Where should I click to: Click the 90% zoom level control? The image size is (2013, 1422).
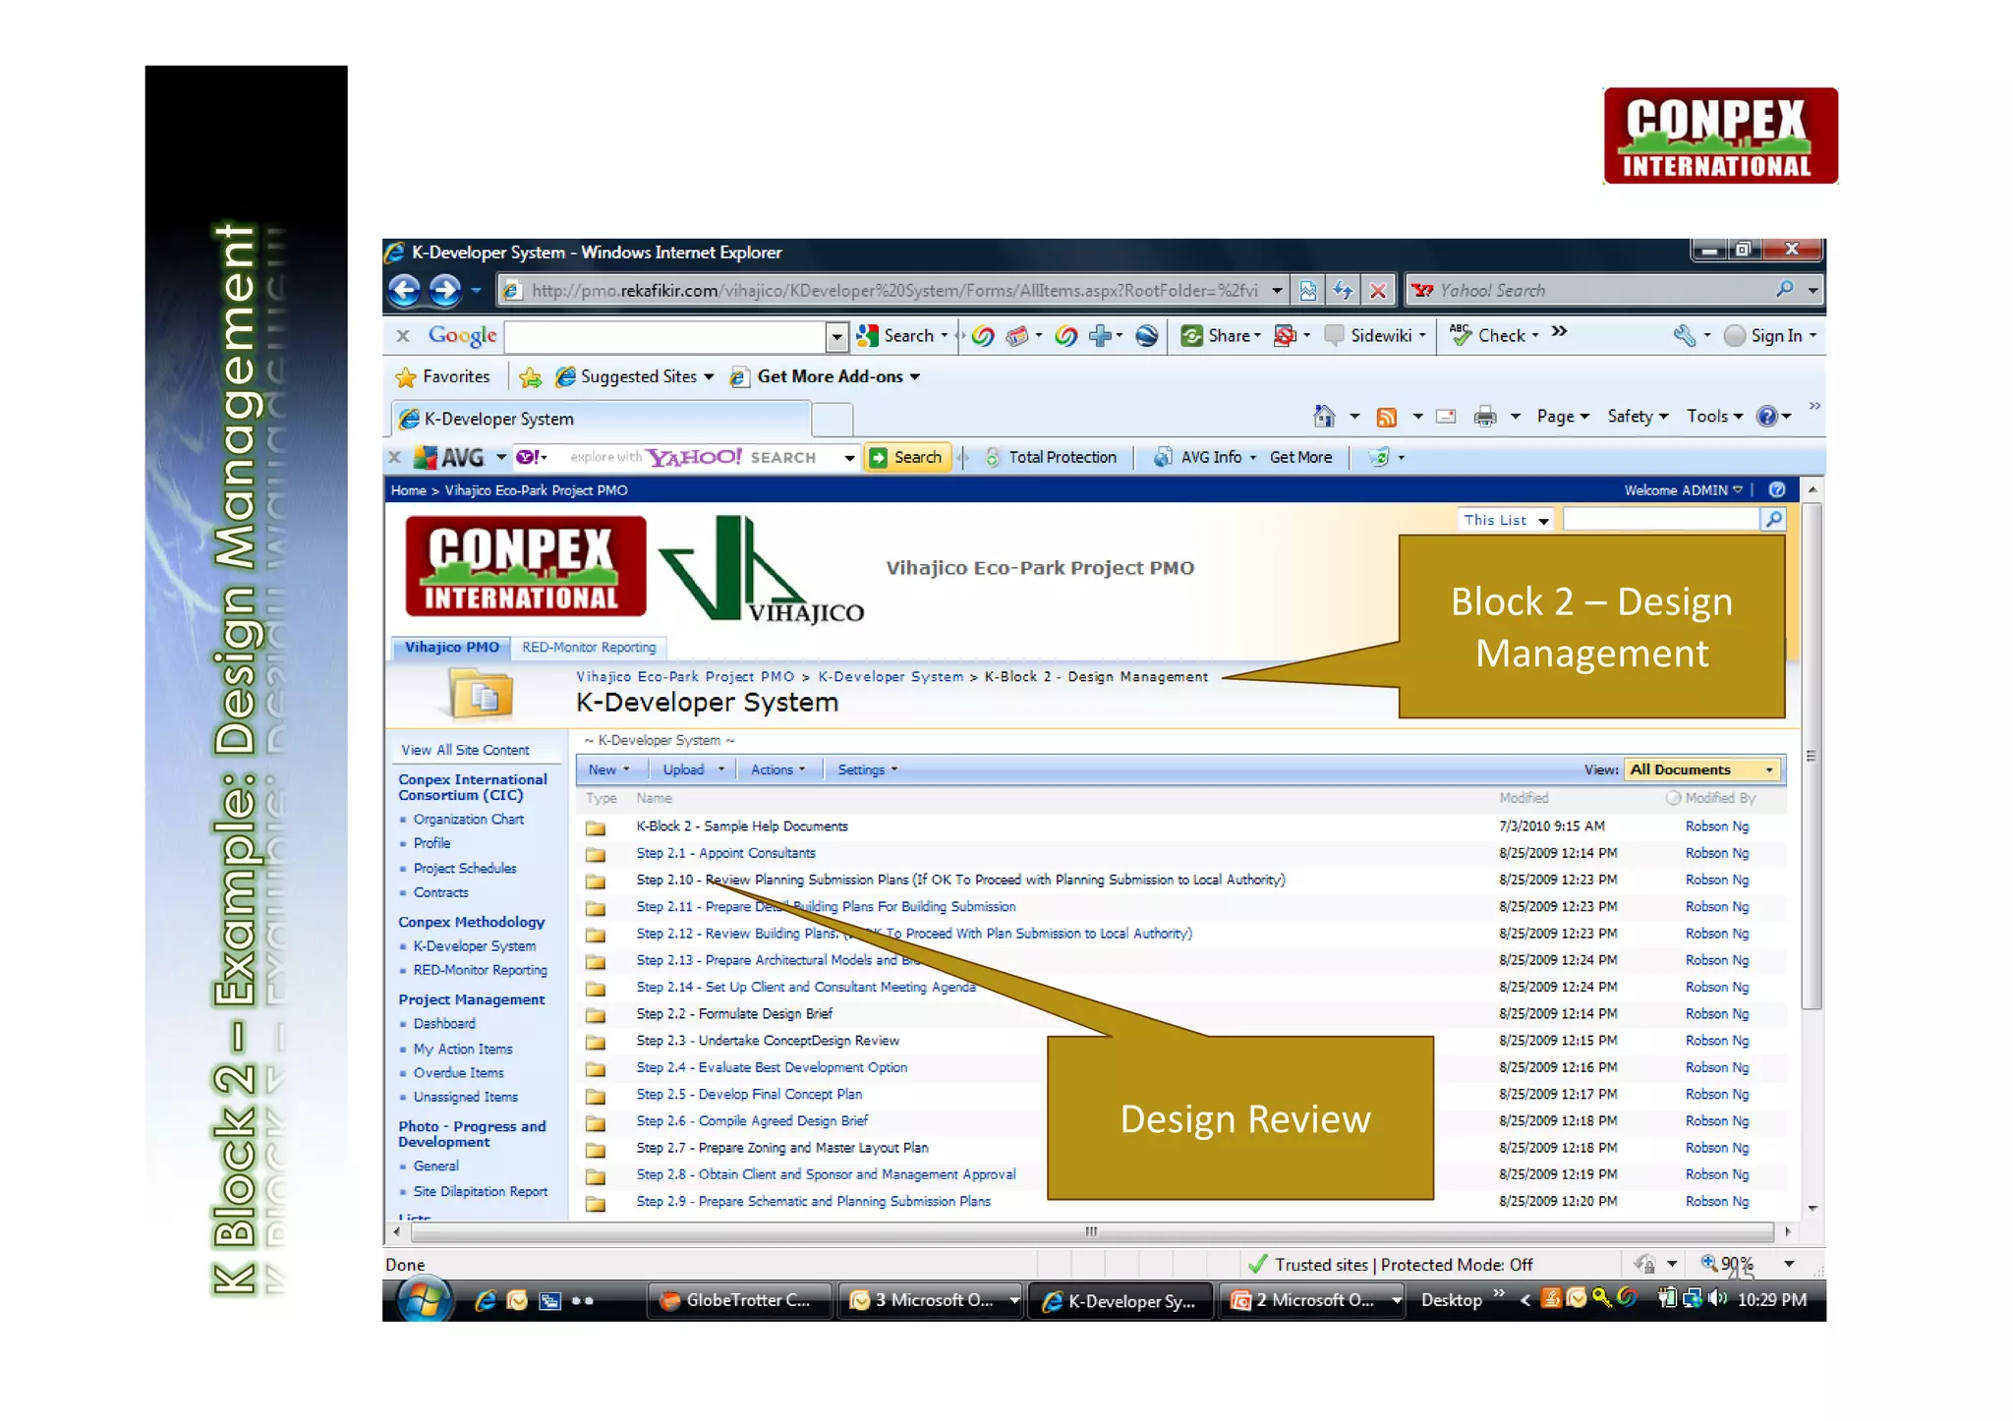point(1746,1265)
